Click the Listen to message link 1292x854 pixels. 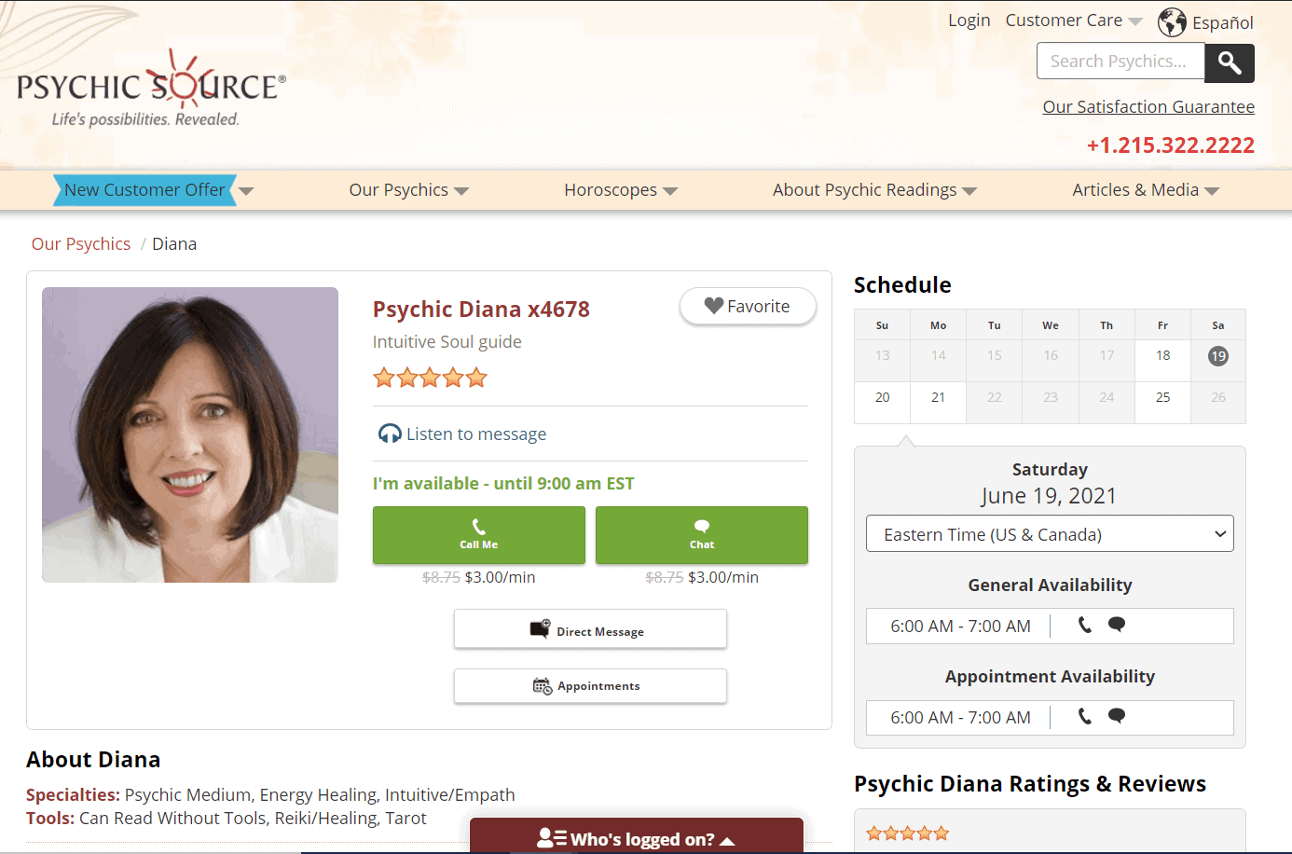click(476, 434)
